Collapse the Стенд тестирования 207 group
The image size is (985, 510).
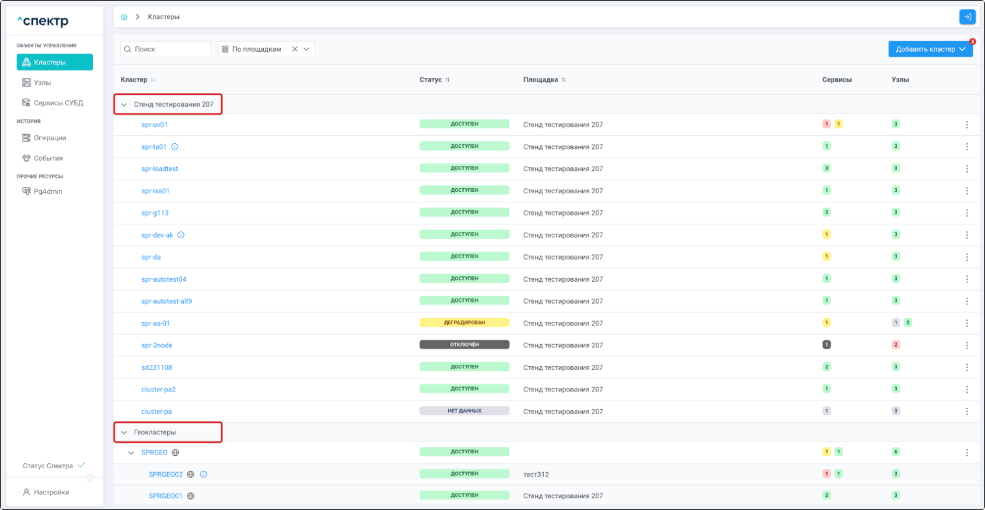click(x=124, y=105)
